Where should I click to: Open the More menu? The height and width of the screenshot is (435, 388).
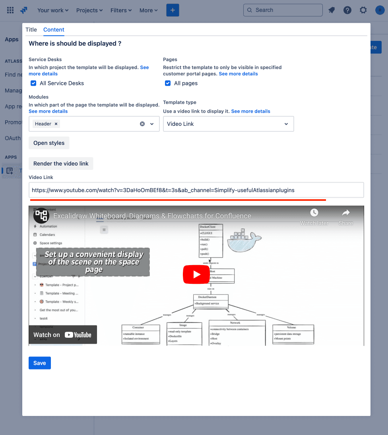click(149, 10)
